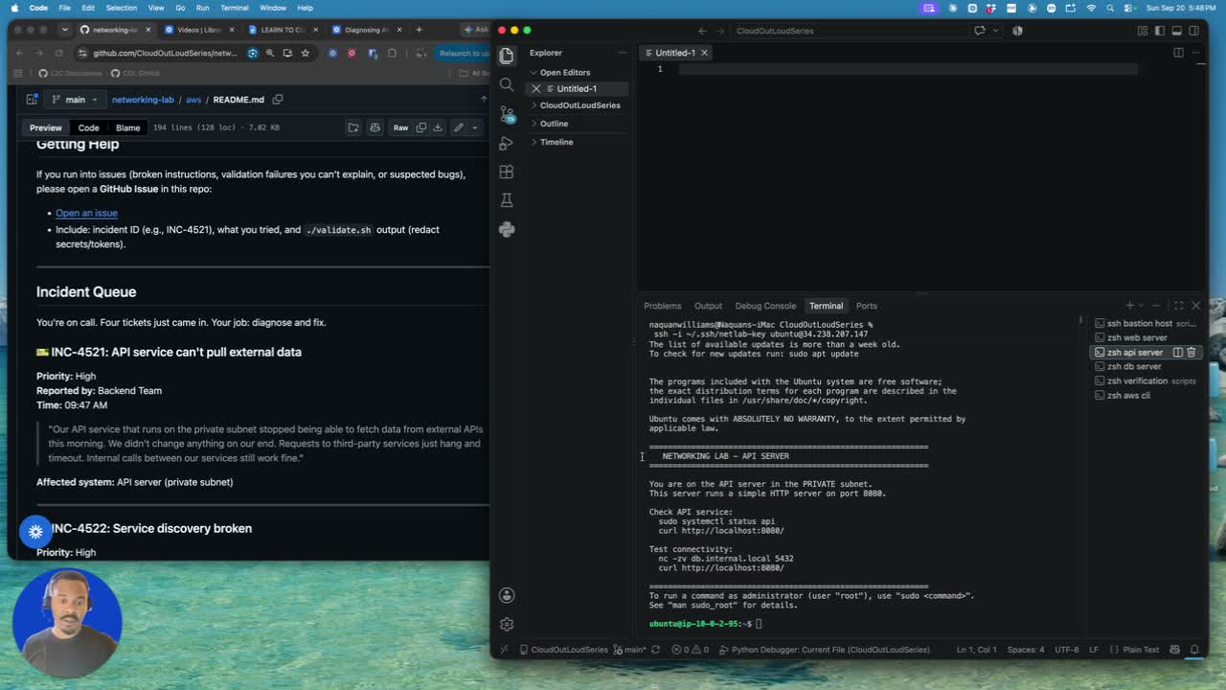Switch to the Problems panel tab
Screen dimensions: 1226x690
(663, 306)
